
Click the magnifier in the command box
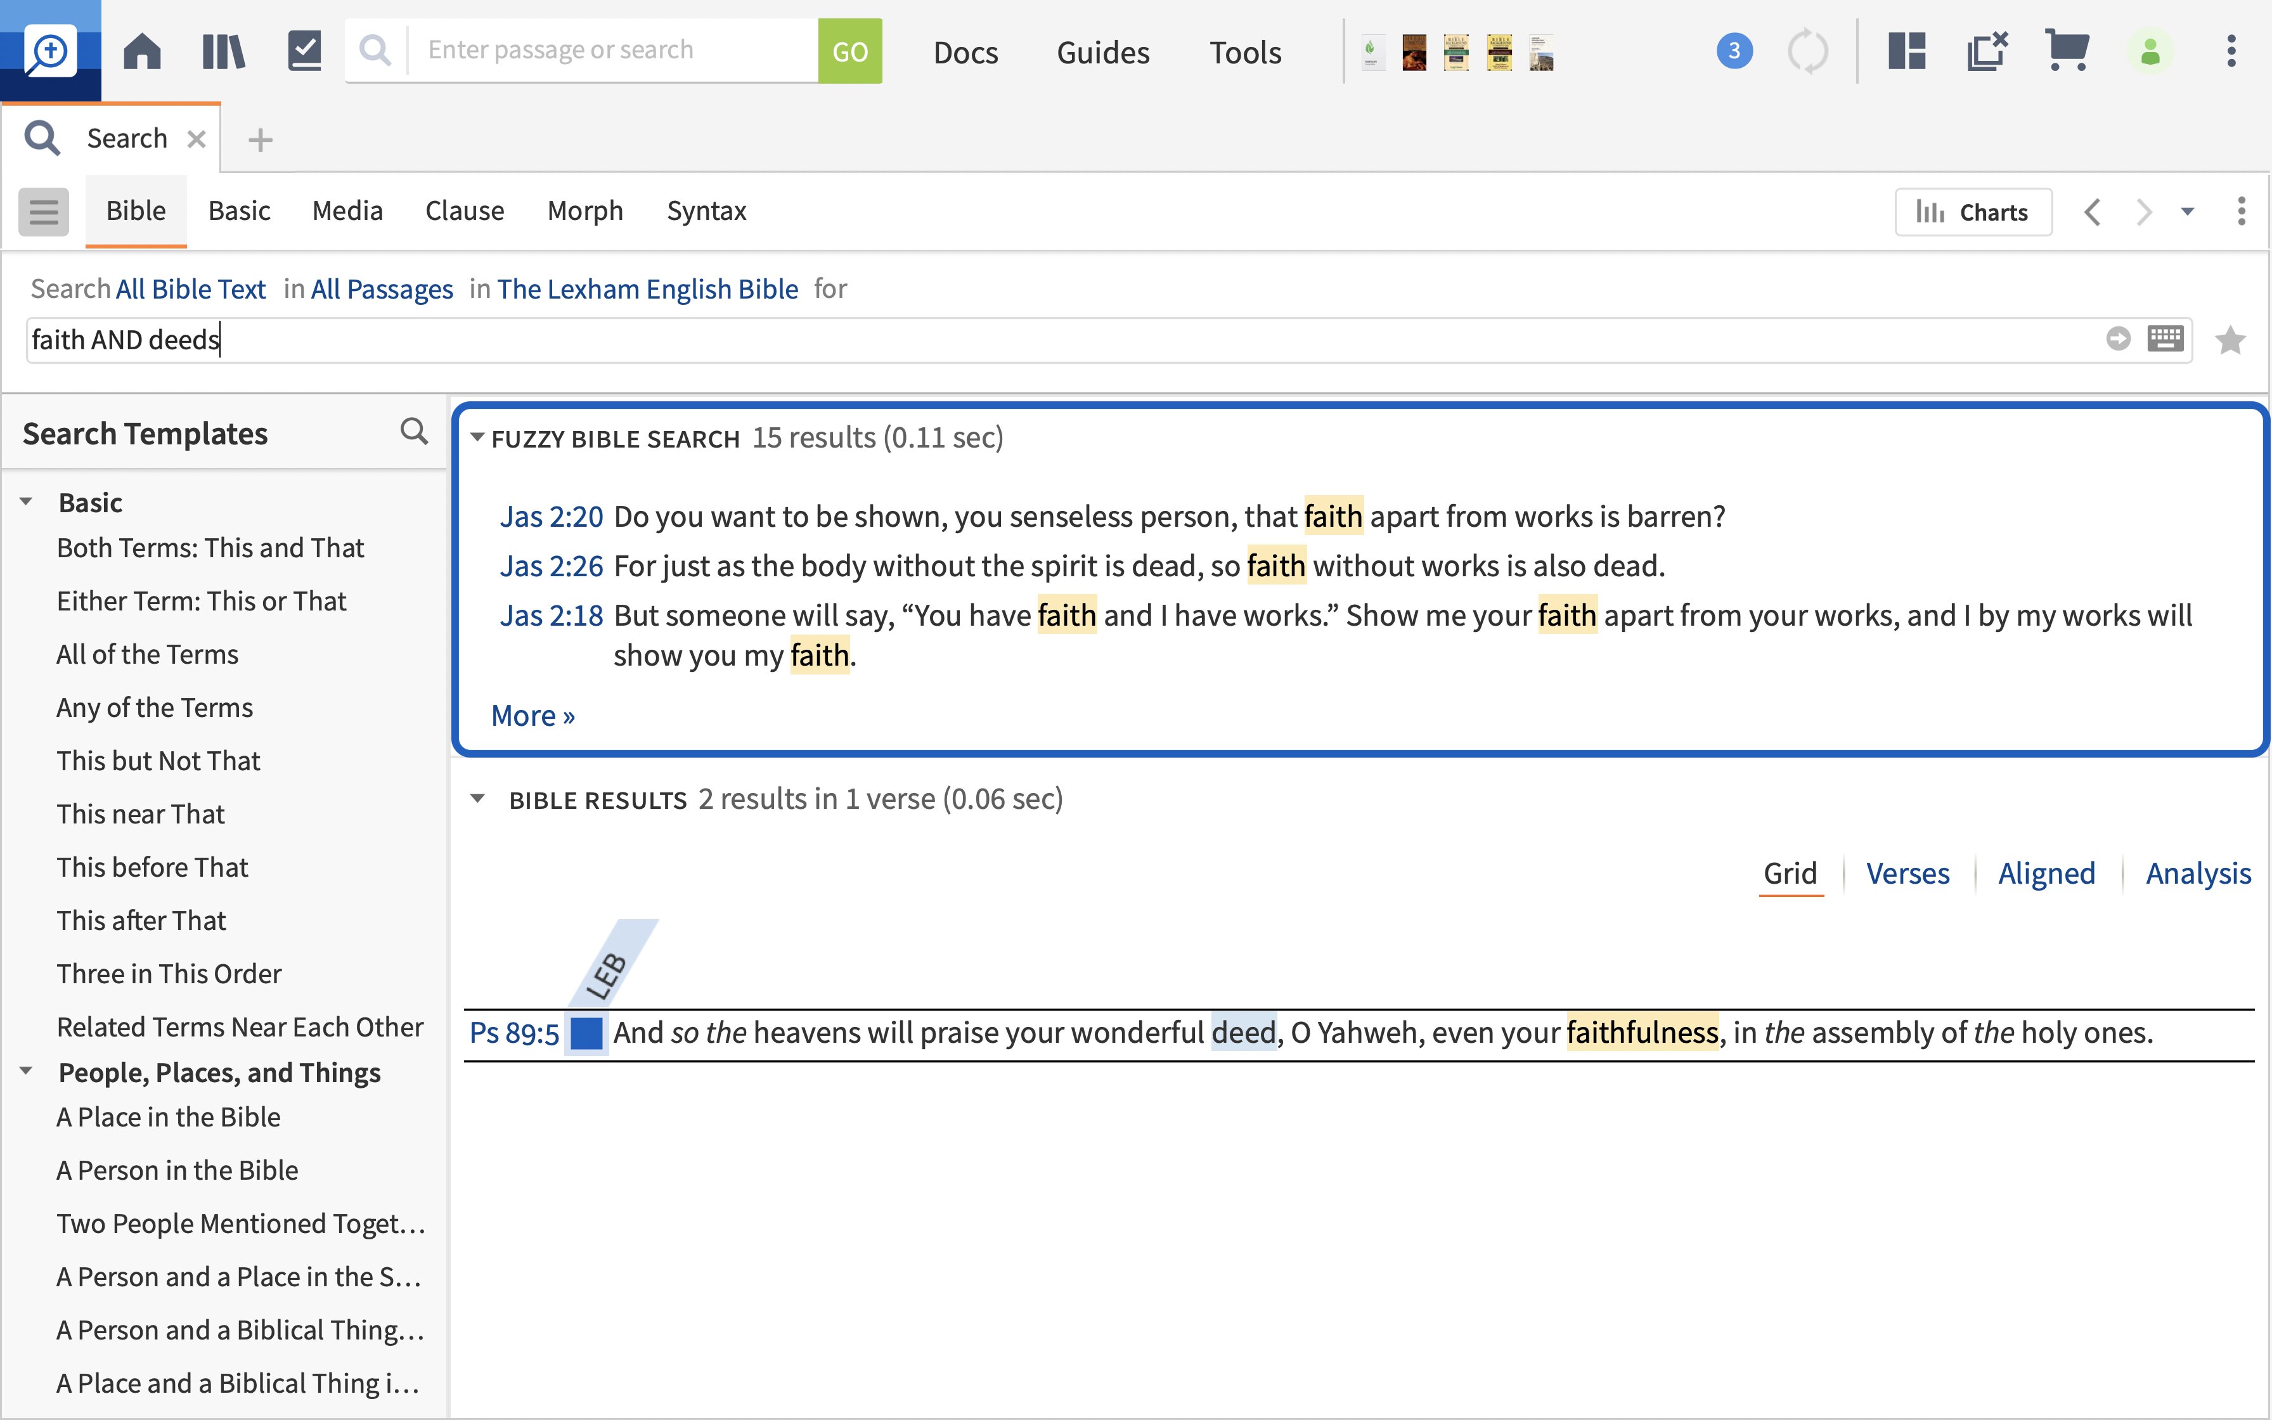click(375, 50)
